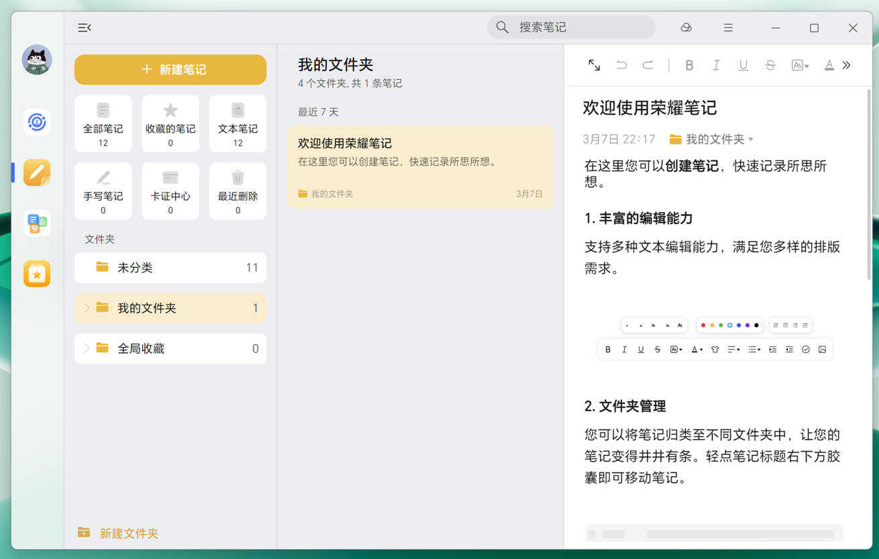Open the Text Notes category
Viewport: 879px width, 559px height.
pyautogui.click(x=238, y=123)
